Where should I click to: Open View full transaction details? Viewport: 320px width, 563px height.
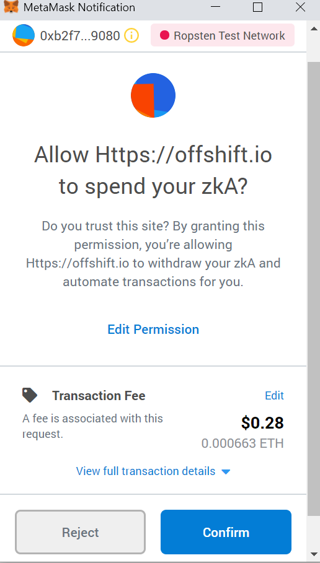coord(146,471)
